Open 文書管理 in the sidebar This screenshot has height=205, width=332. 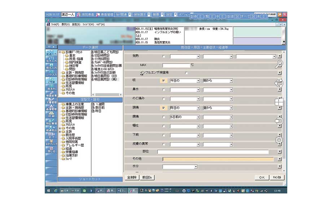click(51, 101)
